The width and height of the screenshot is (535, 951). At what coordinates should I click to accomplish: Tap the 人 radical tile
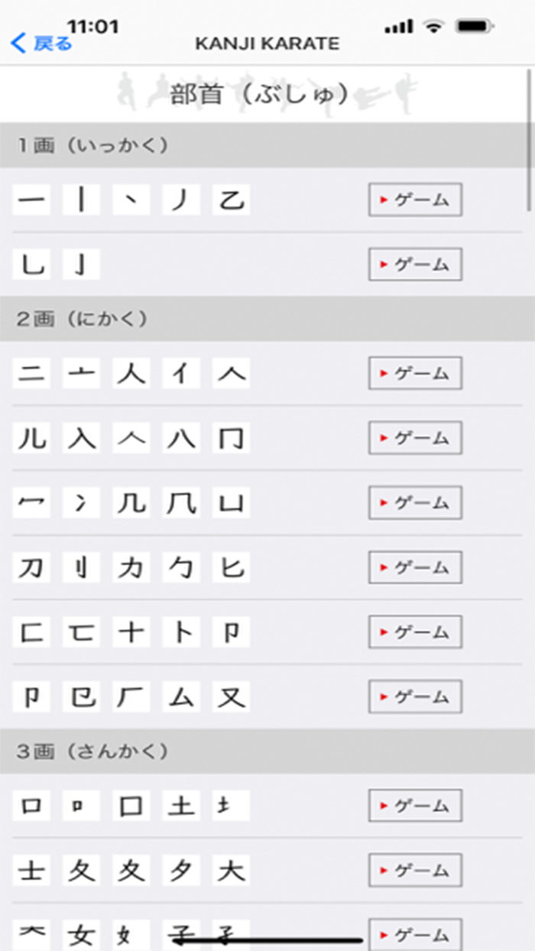131,372
